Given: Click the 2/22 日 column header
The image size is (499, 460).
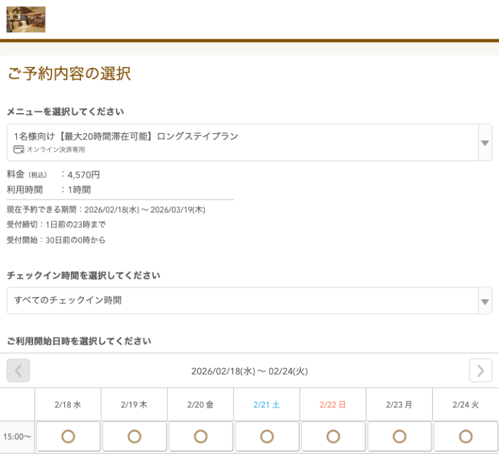Looking at the screenshot, I should click(333, 405).
